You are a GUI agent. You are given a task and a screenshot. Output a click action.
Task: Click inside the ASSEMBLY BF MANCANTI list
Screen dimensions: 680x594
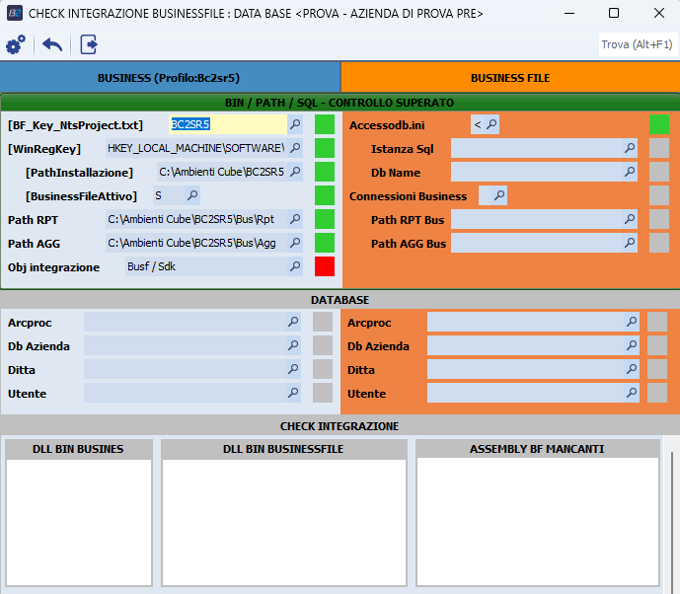(537, 522)
